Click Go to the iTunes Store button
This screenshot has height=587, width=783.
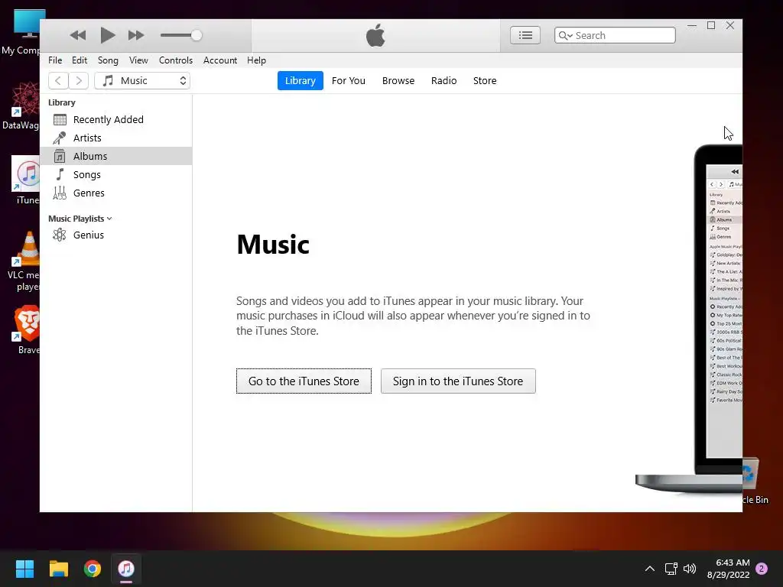[304, 381]
